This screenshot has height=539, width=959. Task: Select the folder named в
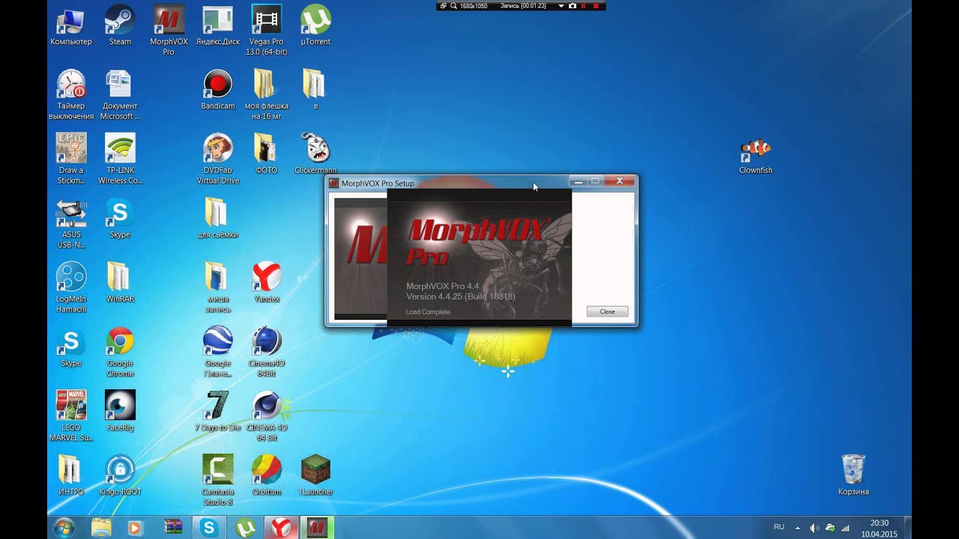click(315, 90)
